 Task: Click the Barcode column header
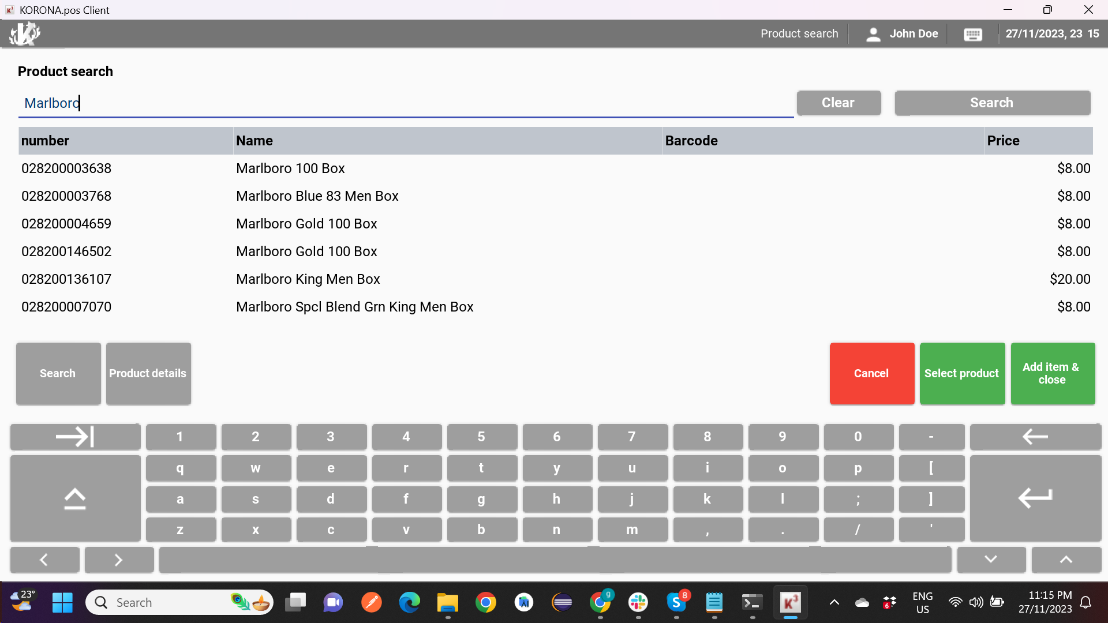tap(823, 141)
